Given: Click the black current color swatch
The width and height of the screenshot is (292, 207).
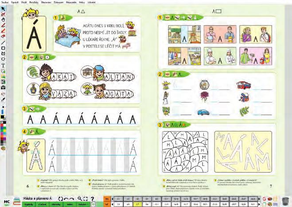Looking at the screenshot, I should pyautogui.click(x=2, y=117).
